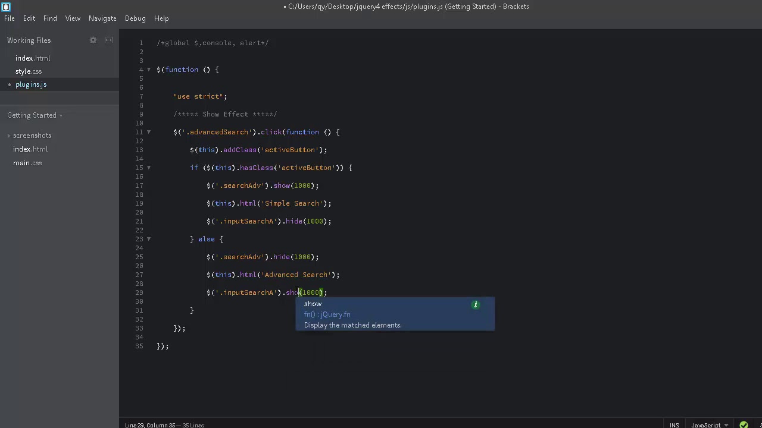The width and height of the screenshot is (762, 428).
Task: Open the Working Files gear settings
Action: tap(93, 40)
